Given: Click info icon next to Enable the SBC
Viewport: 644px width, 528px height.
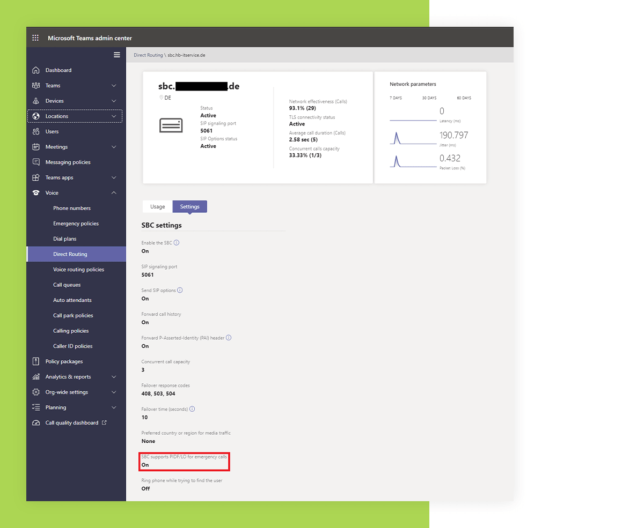Looking at the screenshot, I should click(177, 242).
